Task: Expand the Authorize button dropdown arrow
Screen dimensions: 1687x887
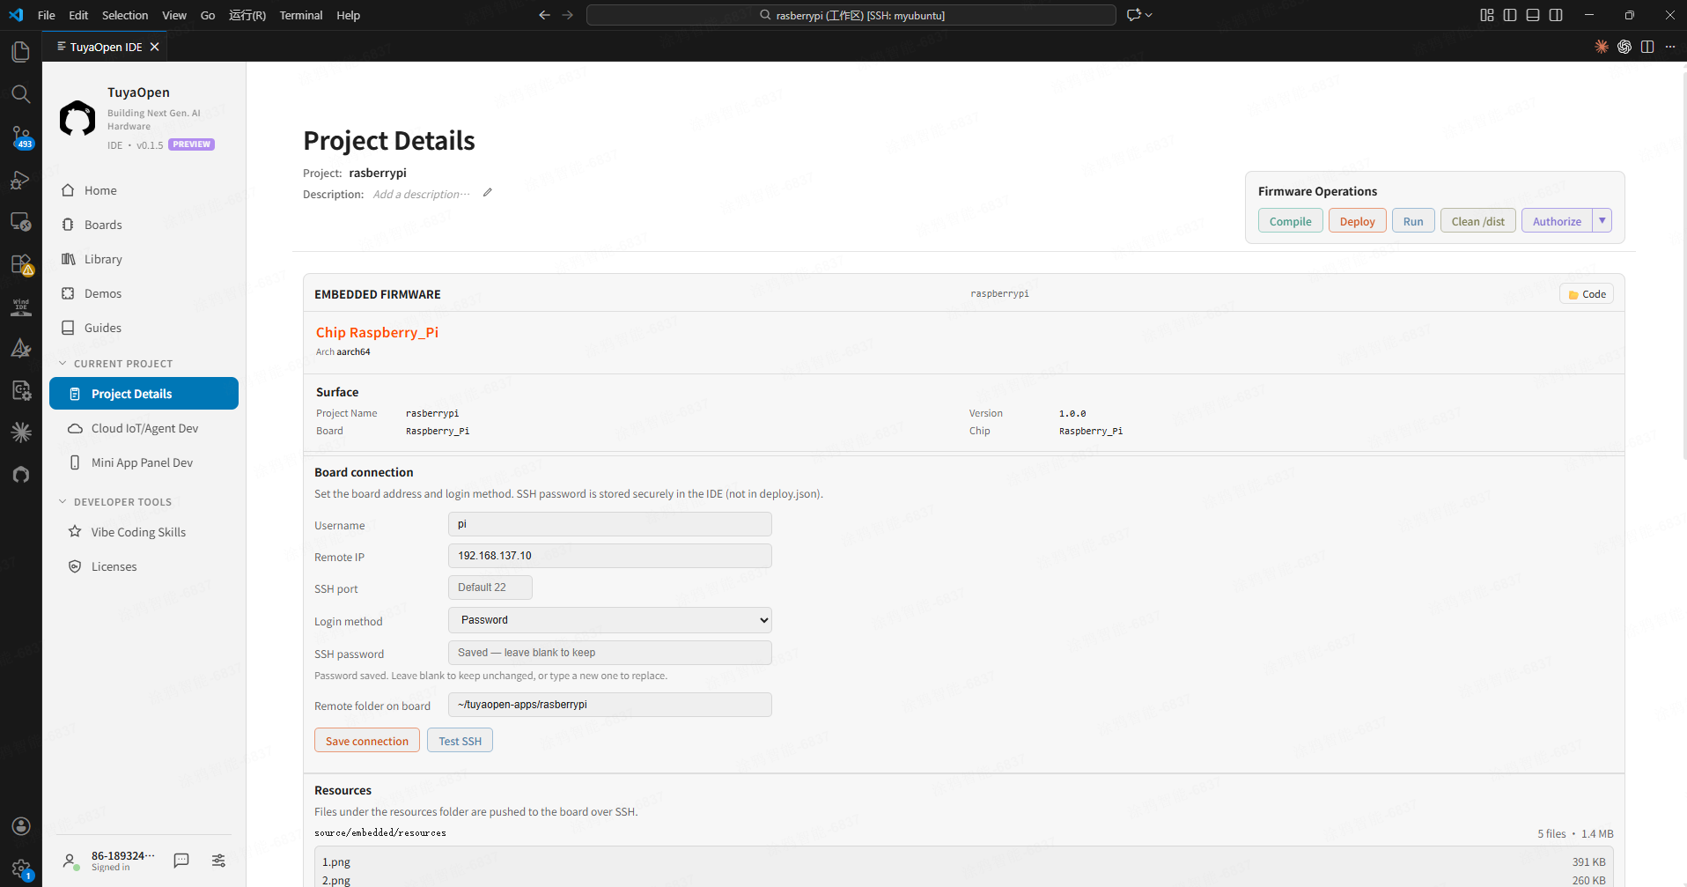Action: click(x=1602, y=220)
